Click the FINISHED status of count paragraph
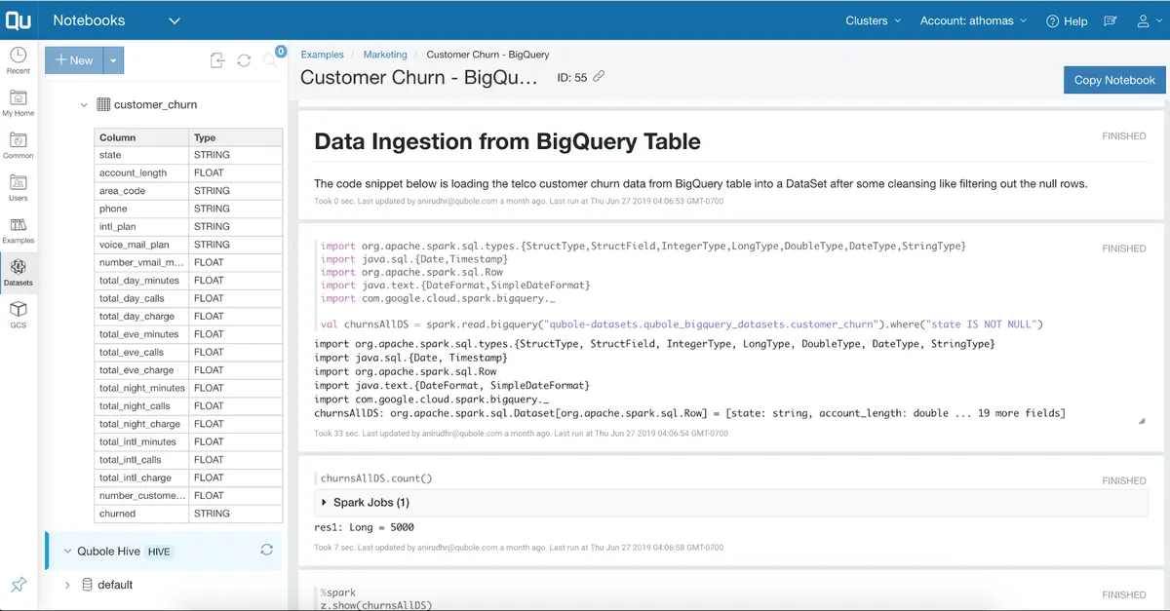The height and width of the screenshot is (611, 1170). pyautogui.click(x=1123, y=480)
